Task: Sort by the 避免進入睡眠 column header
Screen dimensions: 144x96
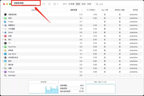Action: pyautogui.click(x=120, y=10)
